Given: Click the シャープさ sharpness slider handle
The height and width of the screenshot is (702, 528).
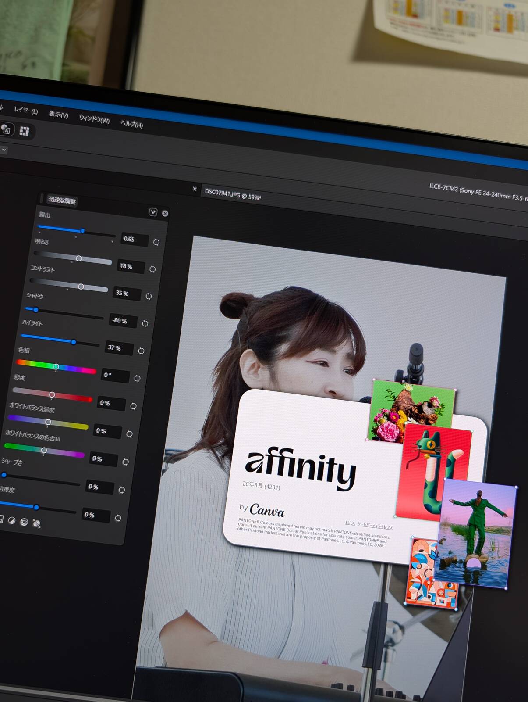Looking at the screenshot, I should [x=4, y=475].
